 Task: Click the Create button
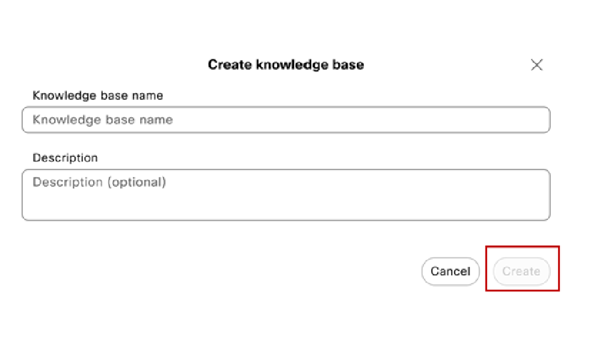(522, 271)
